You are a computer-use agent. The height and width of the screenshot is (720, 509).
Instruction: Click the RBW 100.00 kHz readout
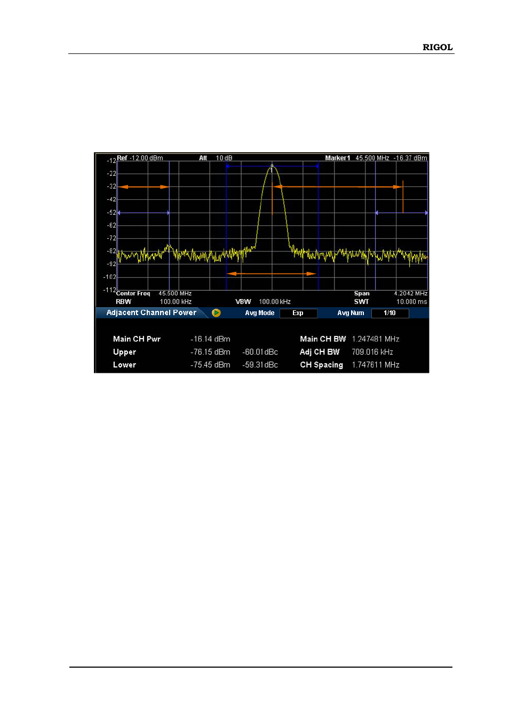coord(176,302)
